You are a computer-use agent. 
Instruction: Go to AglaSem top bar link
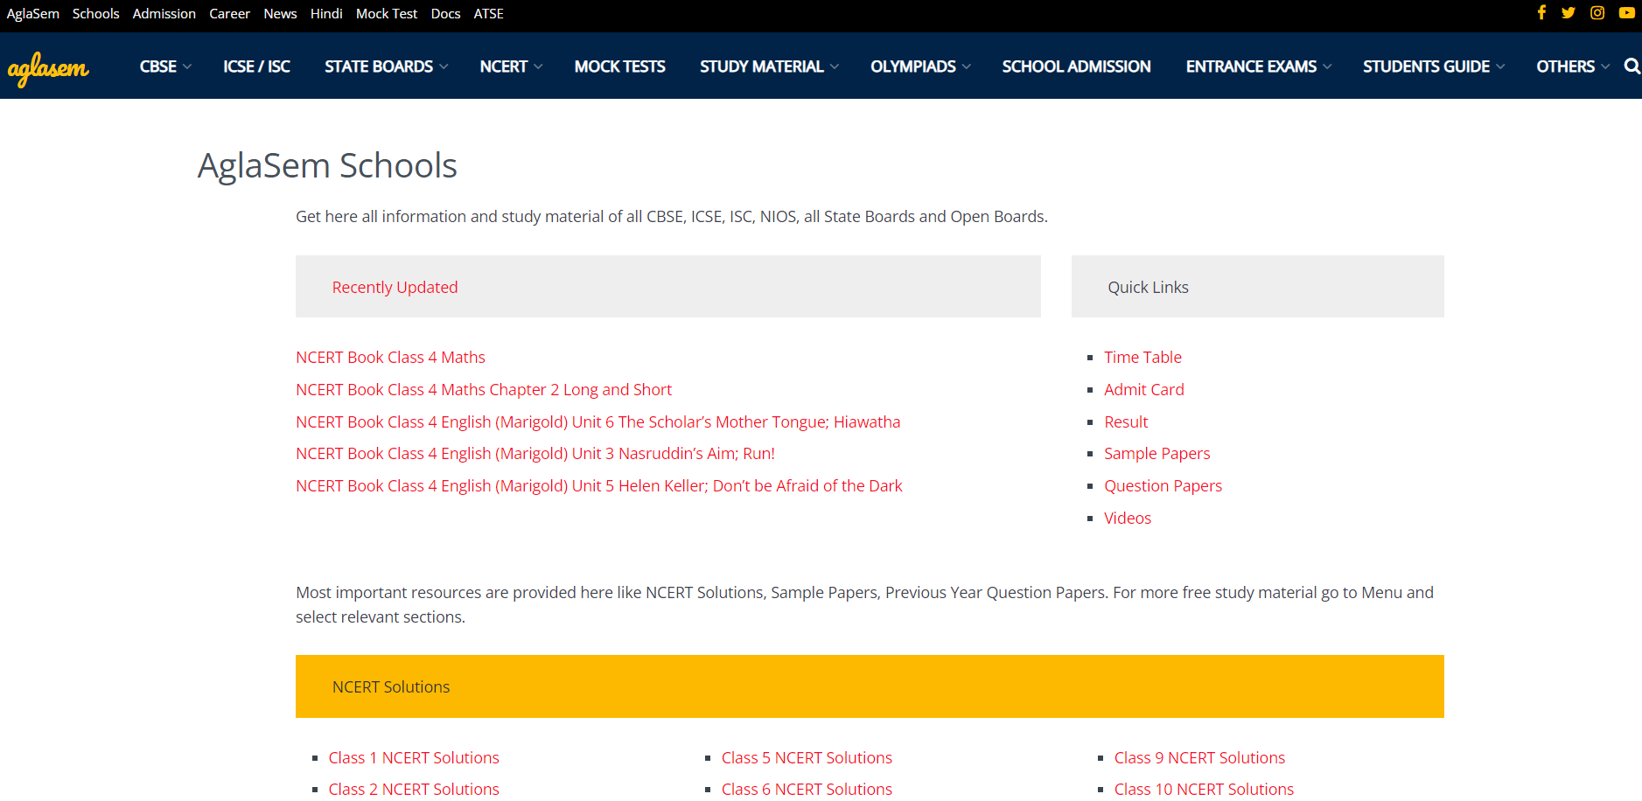[33, 14]
